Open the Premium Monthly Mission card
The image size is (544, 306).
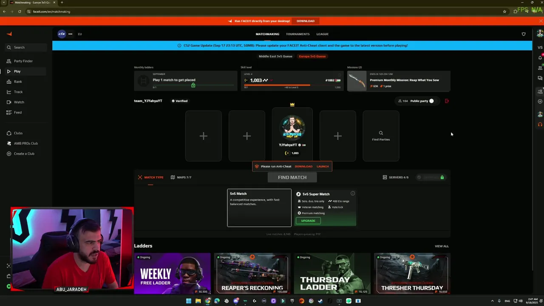(x=399, y=81)
